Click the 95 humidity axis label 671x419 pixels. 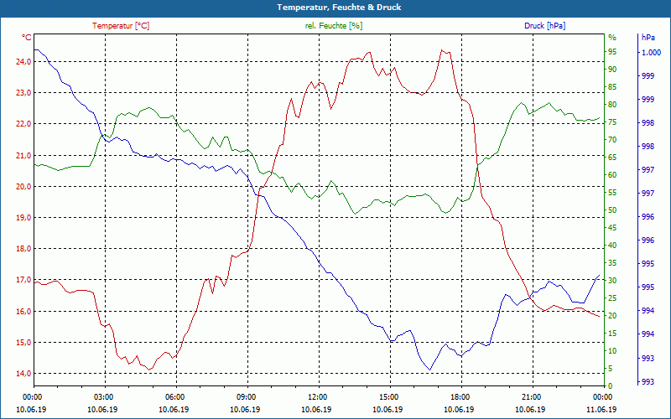coord(612,52)
